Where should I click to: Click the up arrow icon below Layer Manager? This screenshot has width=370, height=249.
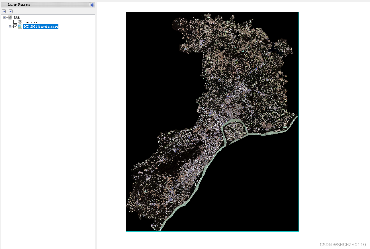click(x=4, y=11)
